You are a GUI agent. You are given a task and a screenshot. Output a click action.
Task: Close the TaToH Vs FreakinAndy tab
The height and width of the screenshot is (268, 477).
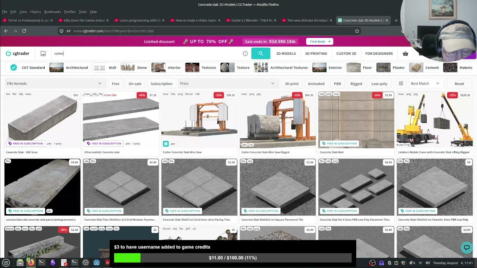[x=51, y=20]
